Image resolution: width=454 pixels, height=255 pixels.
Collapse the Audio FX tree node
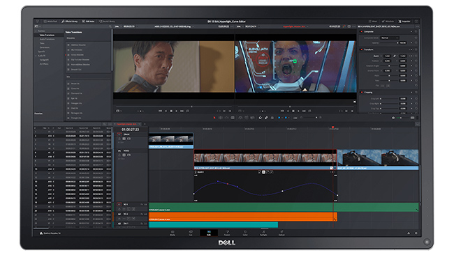coord(36,56)
